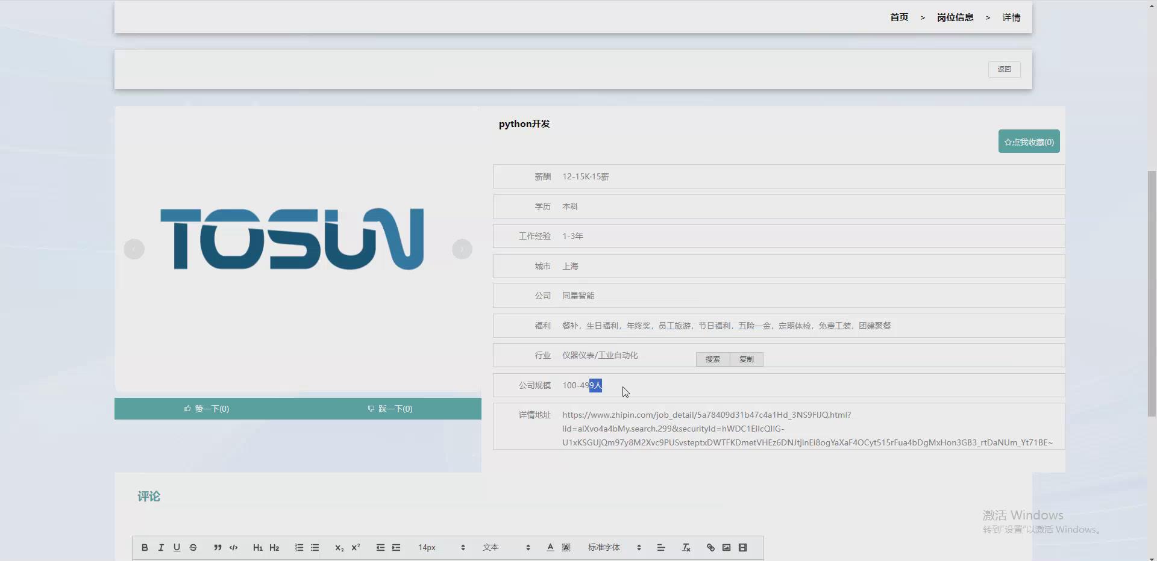Click the 评论 section heading
The width and height of the screenshot is (1157, 561).
tap(149, 497)
